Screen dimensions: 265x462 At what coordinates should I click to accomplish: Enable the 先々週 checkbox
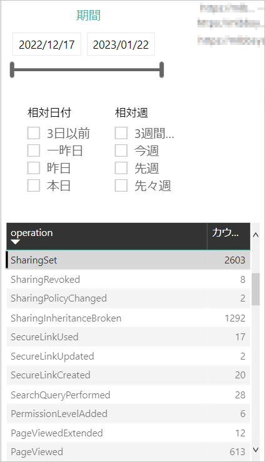coord(121,185)
